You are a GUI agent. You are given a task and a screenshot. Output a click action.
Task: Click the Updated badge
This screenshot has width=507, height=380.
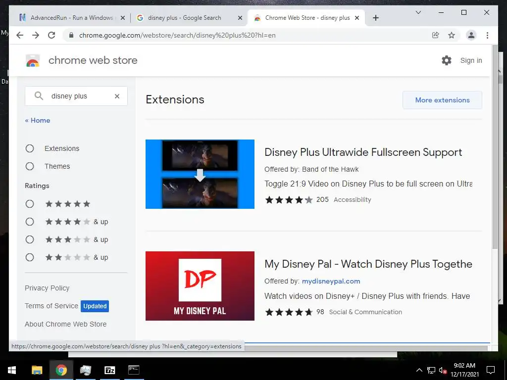coord(95,306)
